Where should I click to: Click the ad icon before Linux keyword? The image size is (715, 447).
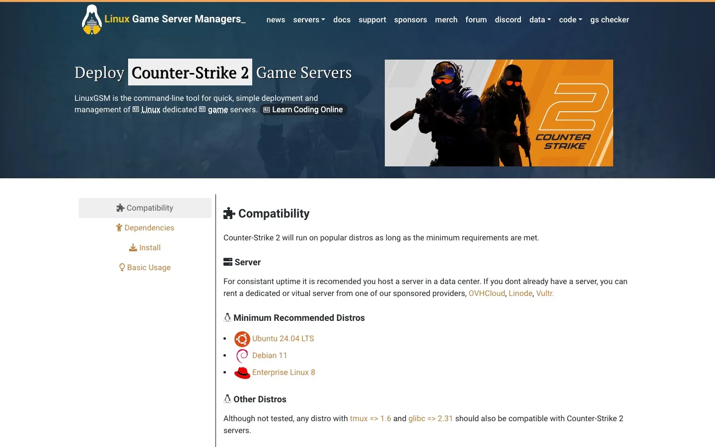tap(136, 109)
